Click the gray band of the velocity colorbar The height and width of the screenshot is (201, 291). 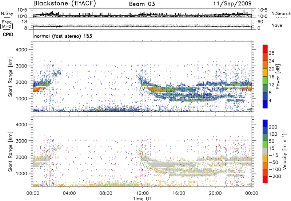tap(265, 151)
